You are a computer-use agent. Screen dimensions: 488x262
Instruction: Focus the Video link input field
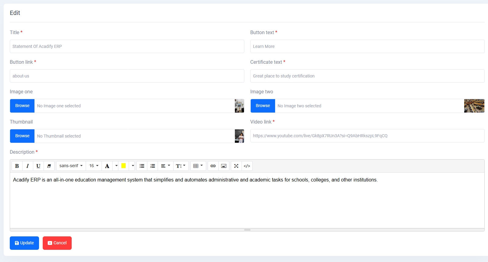[x=367, y=136]
